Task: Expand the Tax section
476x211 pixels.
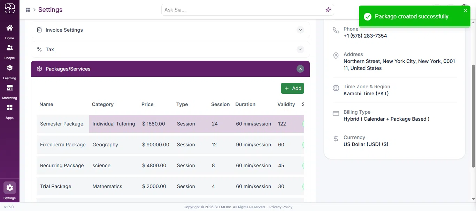Action: [300, 49]
